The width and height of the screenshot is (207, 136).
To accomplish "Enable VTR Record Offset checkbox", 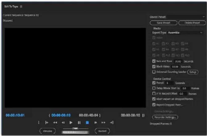I will pos(154,94).
